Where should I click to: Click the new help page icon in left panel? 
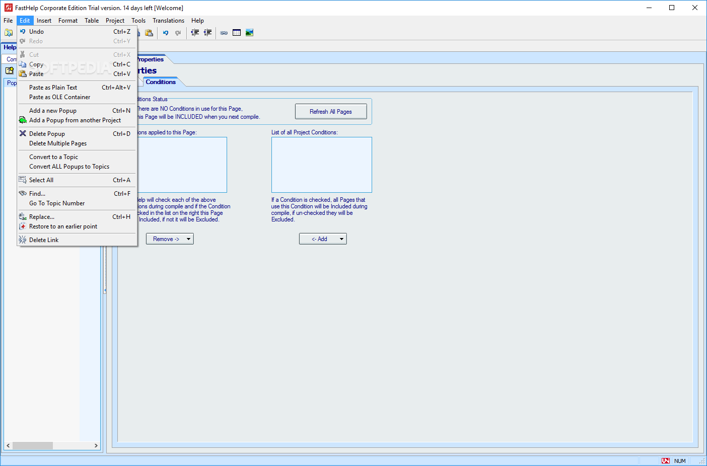tap(10, 70)
